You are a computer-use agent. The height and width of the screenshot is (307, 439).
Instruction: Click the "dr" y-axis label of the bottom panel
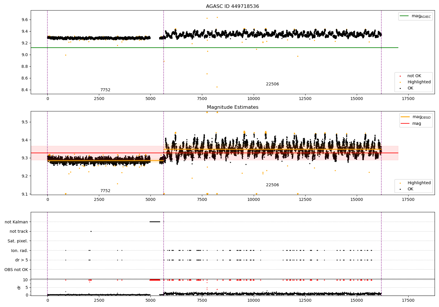(19, 287)
